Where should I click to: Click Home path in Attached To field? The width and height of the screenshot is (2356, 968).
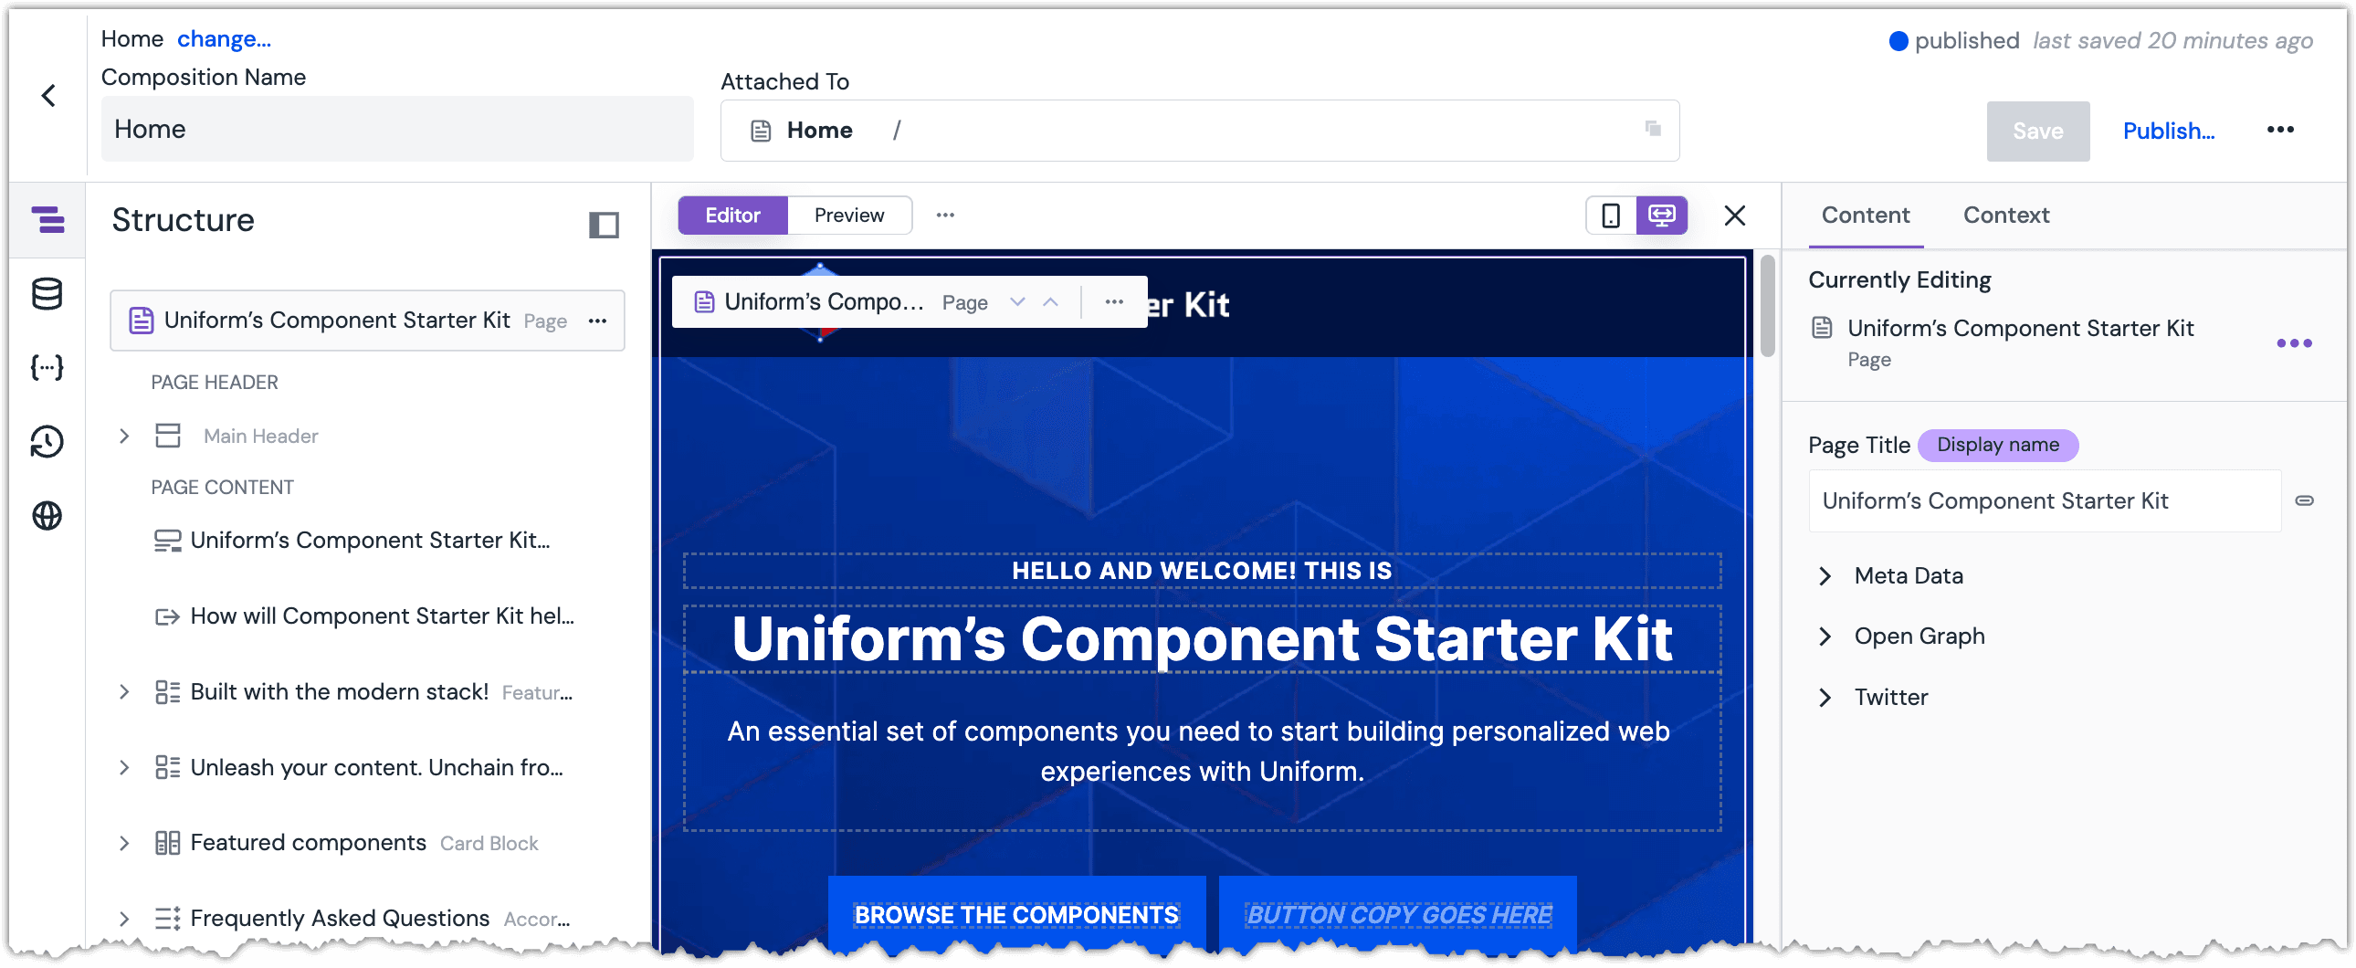coord(819,131)
